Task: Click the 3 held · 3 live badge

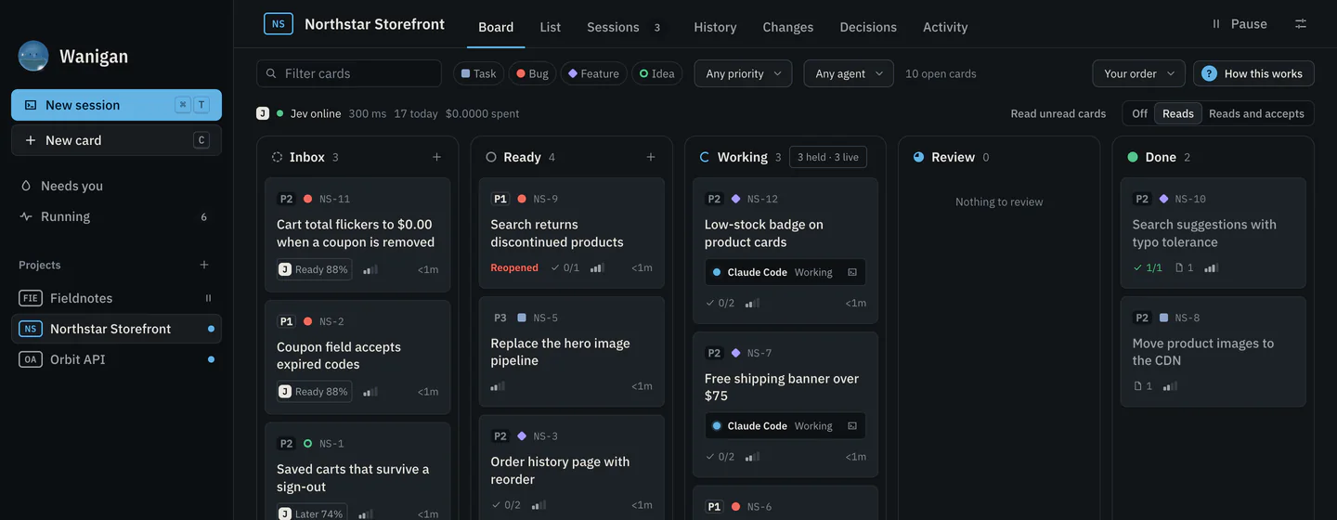Action: (828, 157)
